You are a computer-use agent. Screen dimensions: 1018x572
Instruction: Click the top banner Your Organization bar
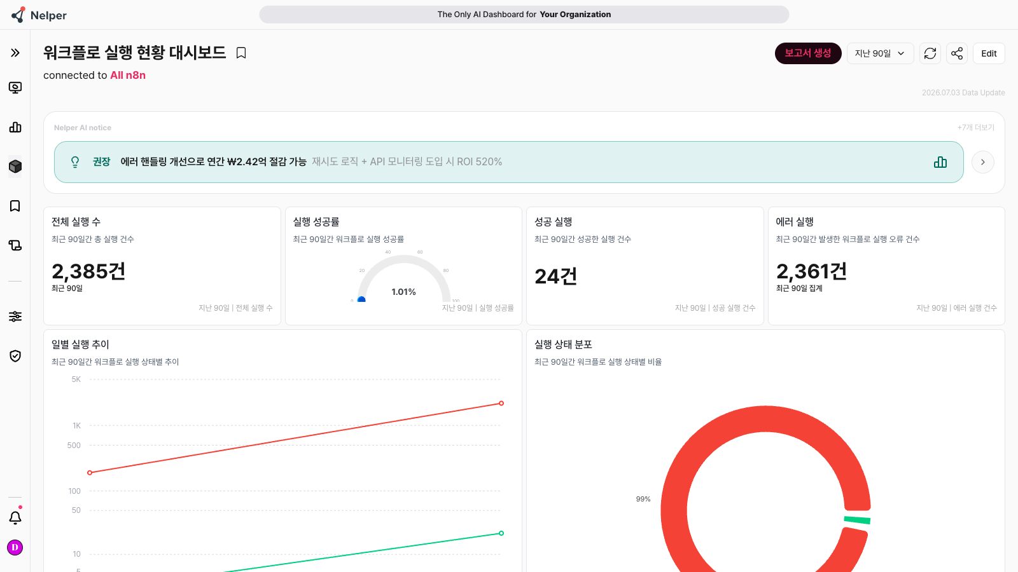pos(524,15)
